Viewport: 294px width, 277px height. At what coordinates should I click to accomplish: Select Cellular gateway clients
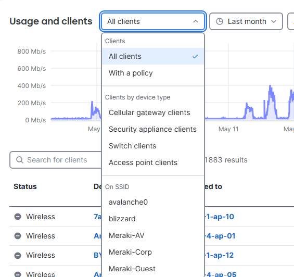coord(153,112)
